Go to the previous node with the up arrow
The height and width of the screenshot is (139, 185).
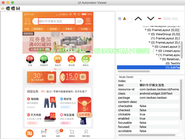pyautogui.click(x=138, y=19)
